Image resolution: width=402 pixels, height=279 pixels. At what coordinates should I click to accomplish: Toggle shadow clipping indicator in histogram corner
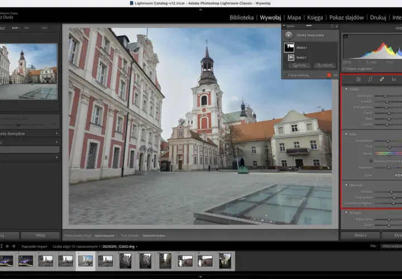click(346, 36)
